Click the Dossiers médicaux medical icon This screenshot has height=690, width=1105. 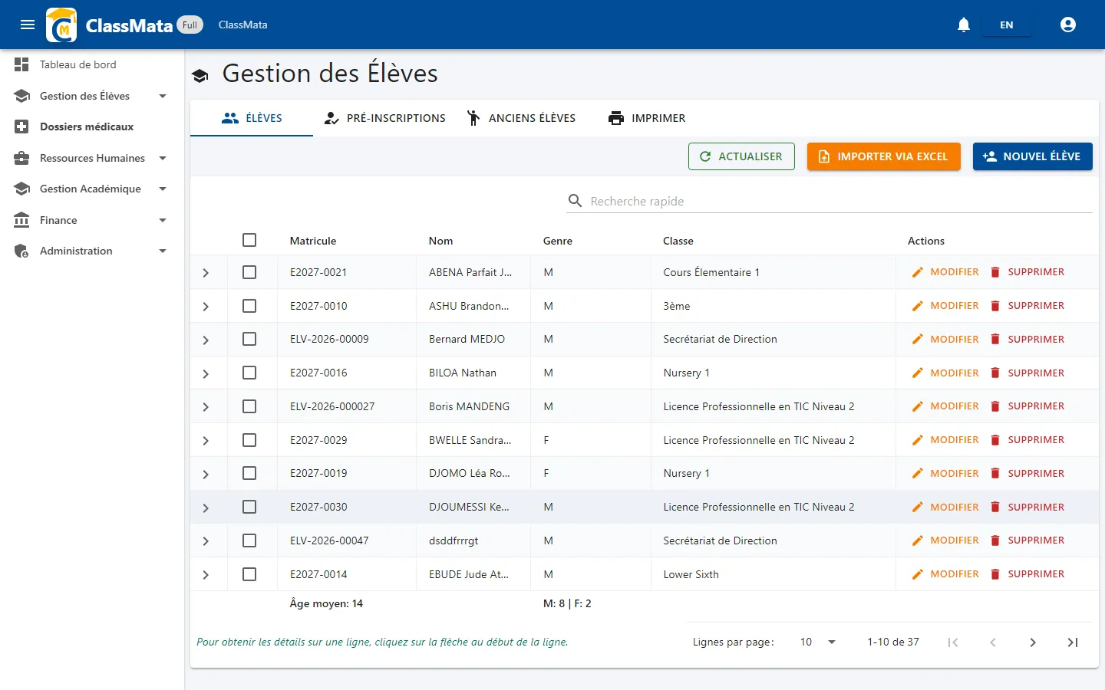click(21, 127)
